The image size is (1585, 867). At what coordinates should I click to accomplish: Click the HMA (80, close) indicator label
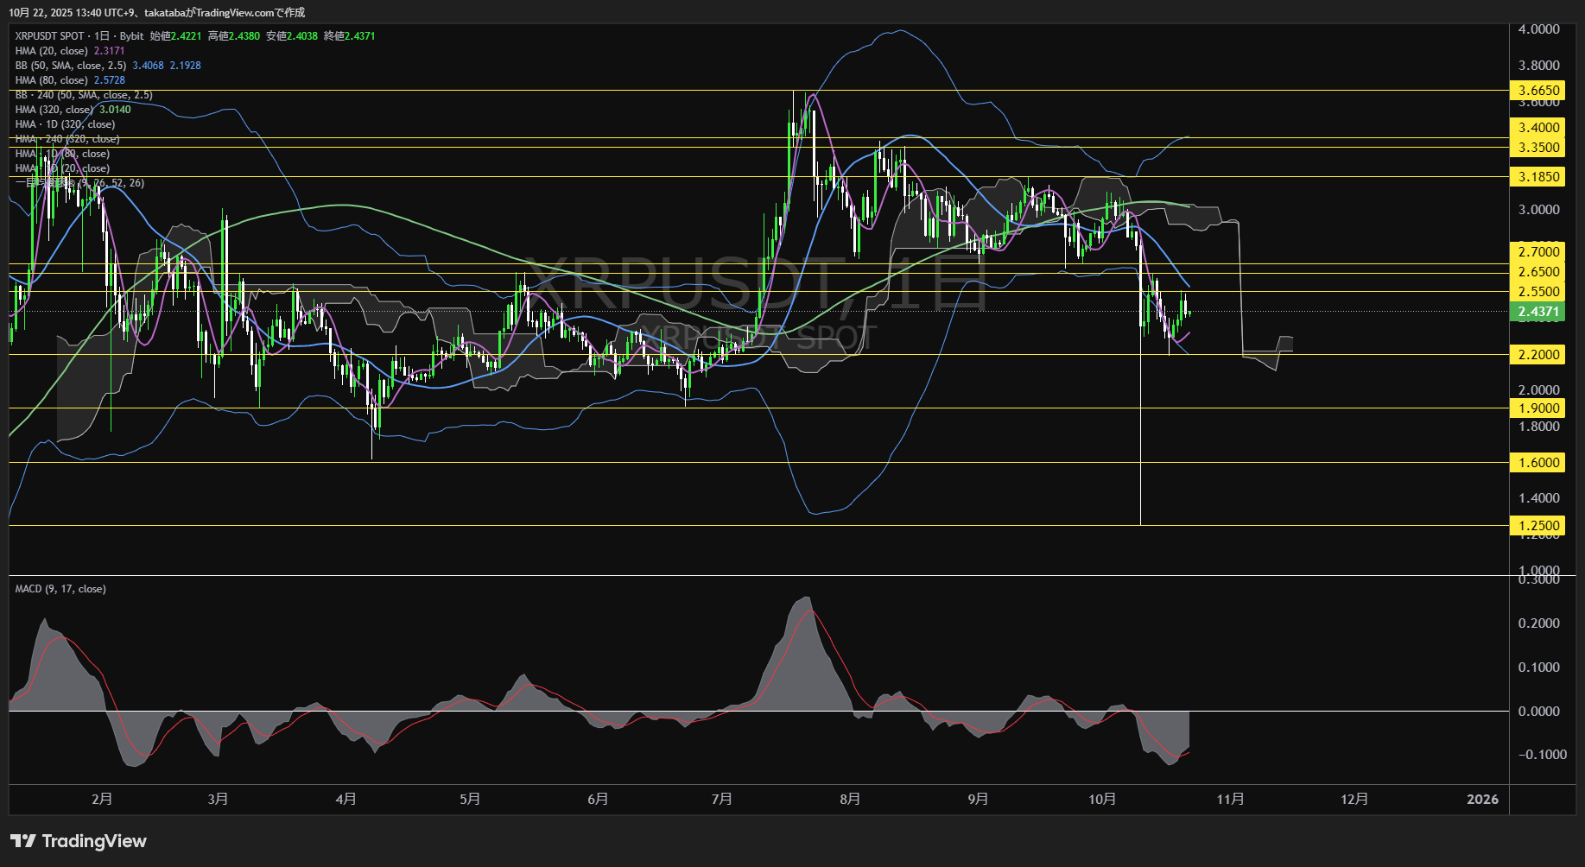(x=51, y=80)
